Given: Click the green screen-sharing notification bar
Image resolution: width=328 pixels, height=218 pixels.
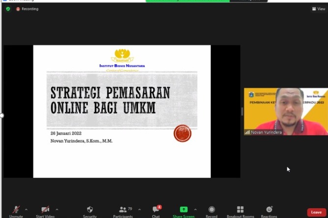Looking at the screenshot, I should point(188,1).
